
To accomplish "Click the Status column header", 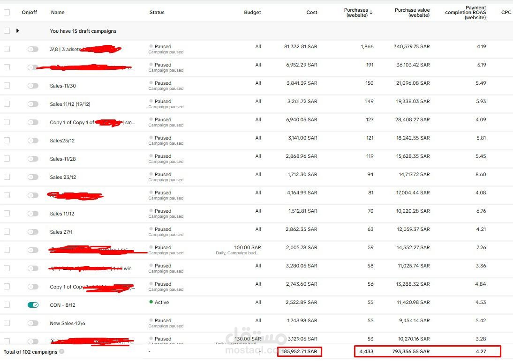I will point(157,13).
